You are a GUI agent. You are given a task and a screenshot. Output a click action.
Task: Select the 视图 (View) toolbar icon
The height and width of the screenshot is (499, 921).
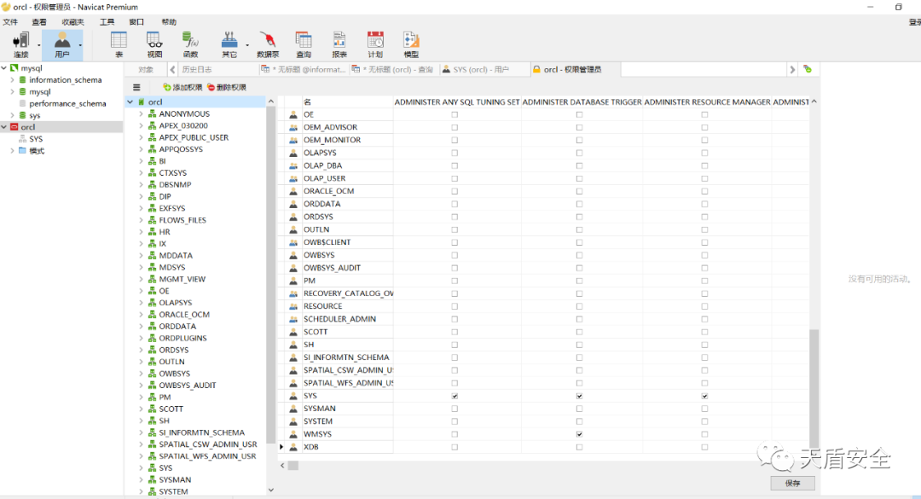coord(154,44)
